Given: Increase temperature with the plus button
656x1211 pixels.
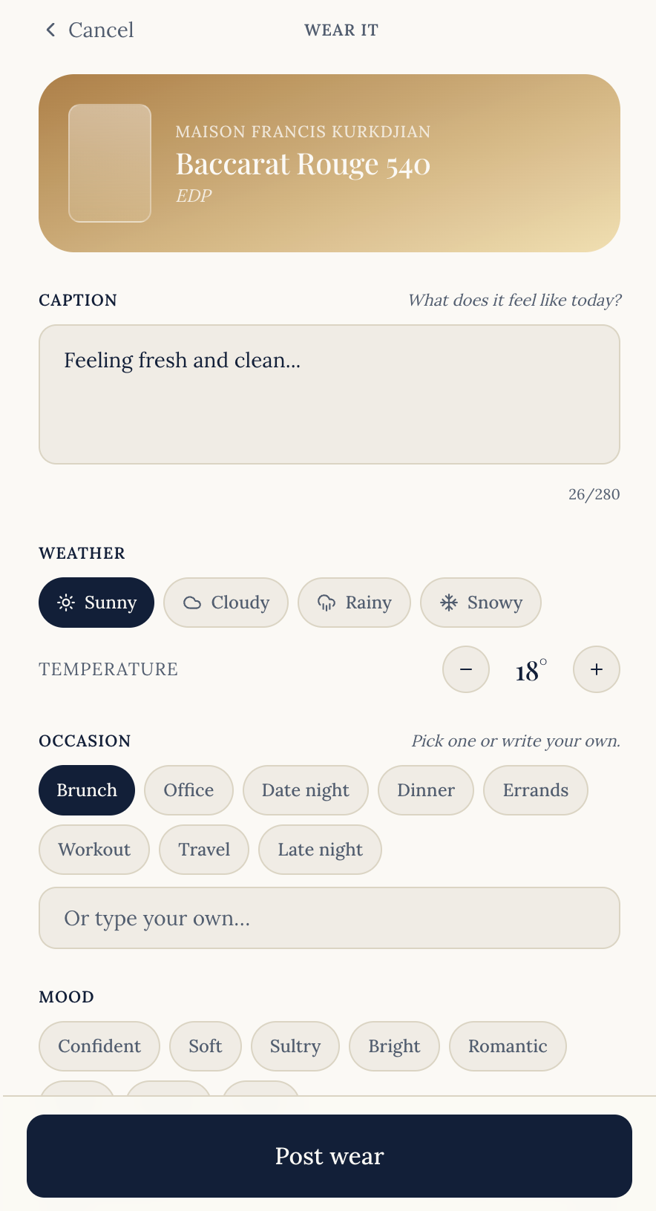Looking at the screenshot, I should click(x=597, y=669).
